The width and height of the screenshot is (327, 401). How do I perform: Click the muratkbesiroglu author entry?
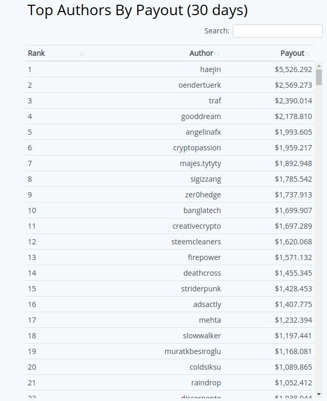(x=193, y=351)
